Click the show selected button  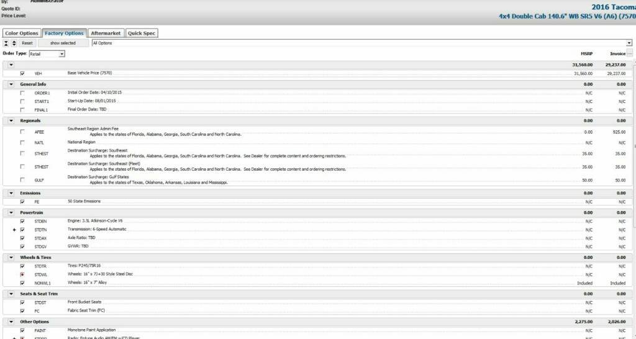click(63, 43)
